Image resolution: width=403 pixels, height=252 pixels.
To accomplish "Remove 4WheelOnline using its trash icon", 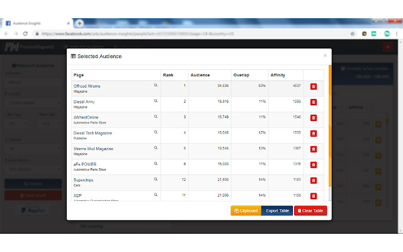I will tap(314, 118).
